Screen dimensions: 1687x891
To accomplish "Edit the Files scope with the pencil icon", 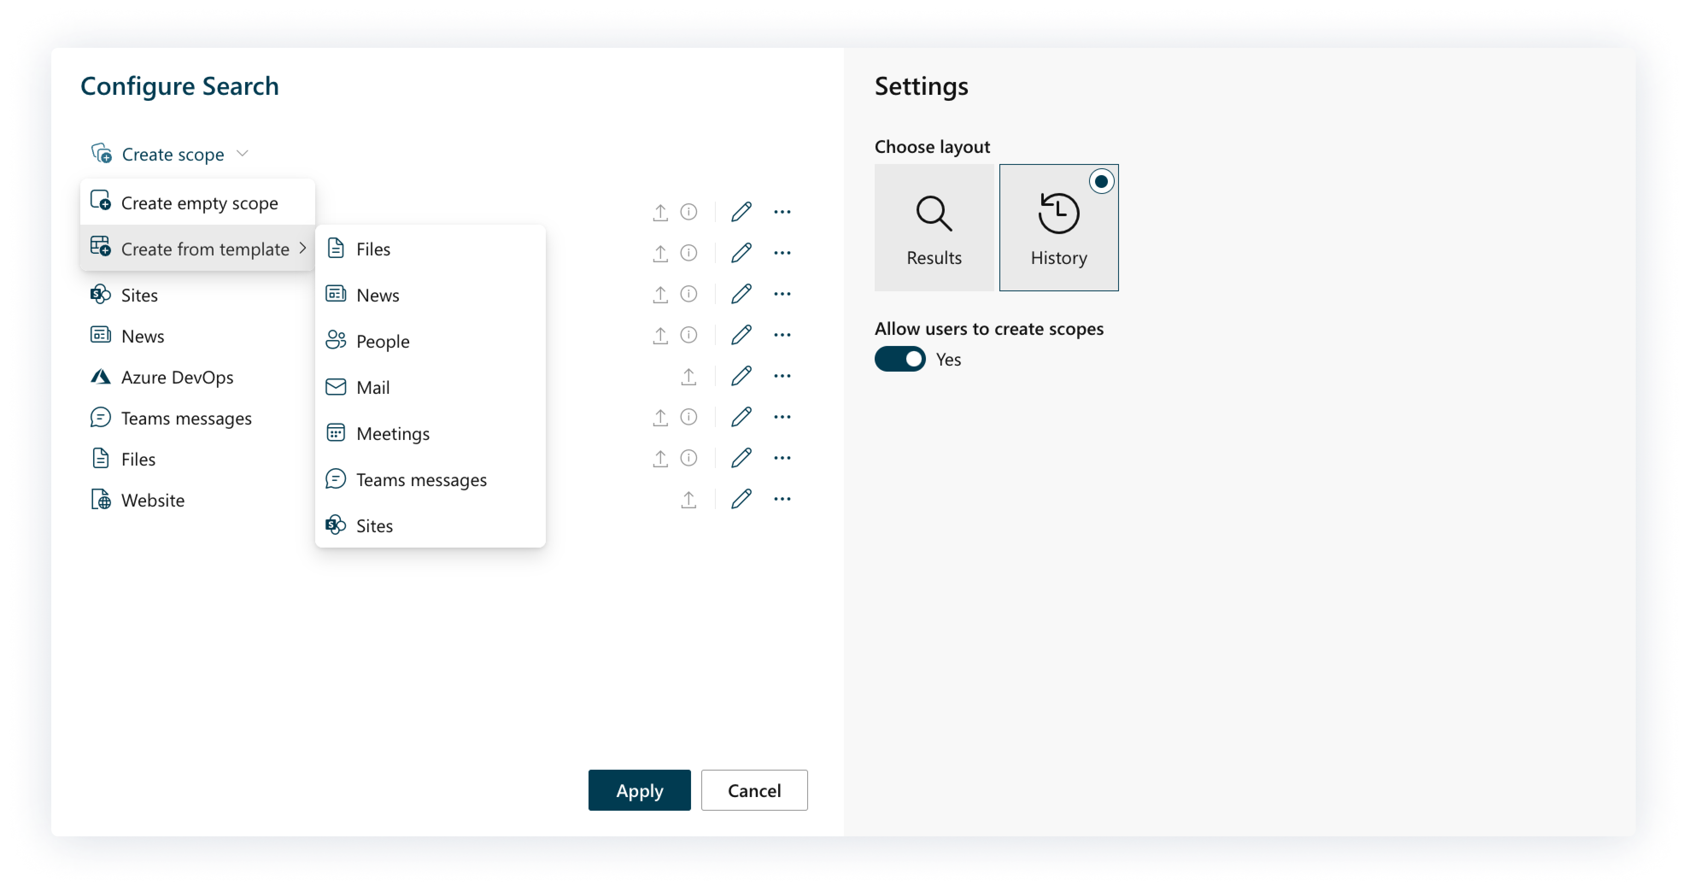I will 741,458.
